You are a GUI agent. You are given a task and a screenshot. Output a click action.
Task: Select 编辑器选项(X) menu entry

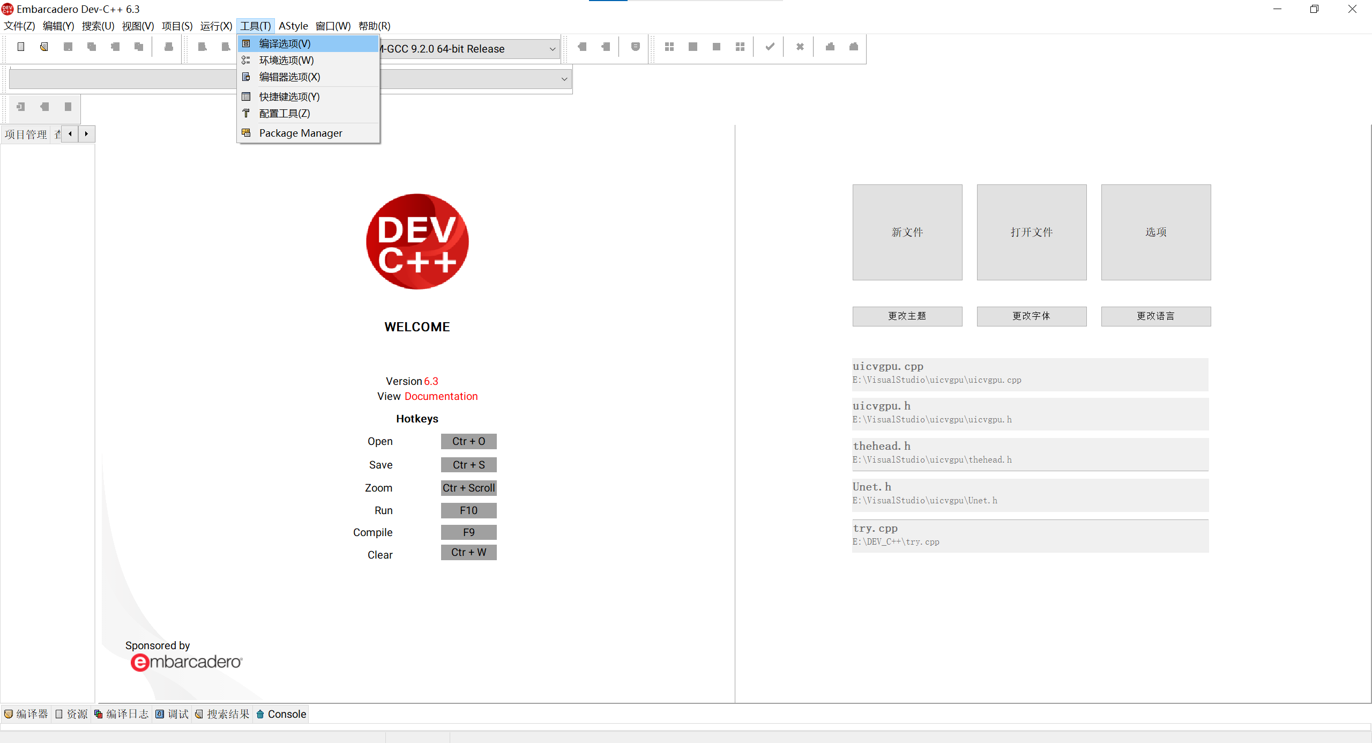click(308, 77)
